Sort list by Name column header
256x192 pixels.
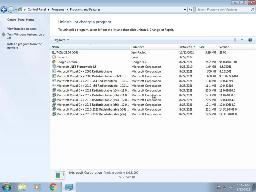coord(90,47)
